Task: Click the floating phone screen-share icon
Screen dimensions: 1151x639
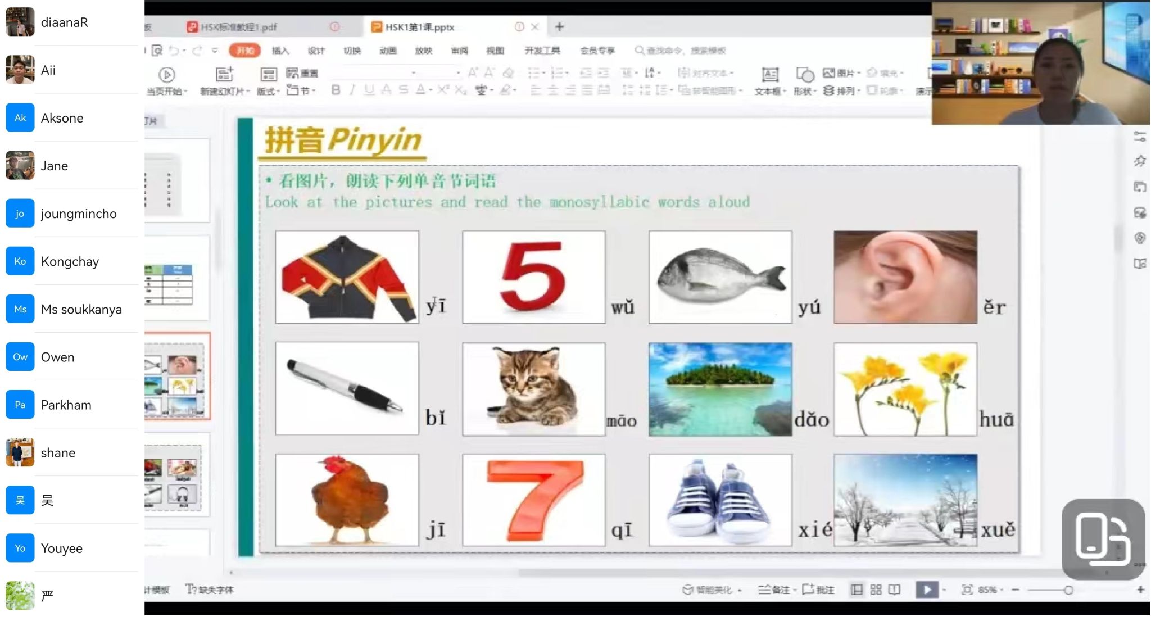Action: pos(1103,538)
